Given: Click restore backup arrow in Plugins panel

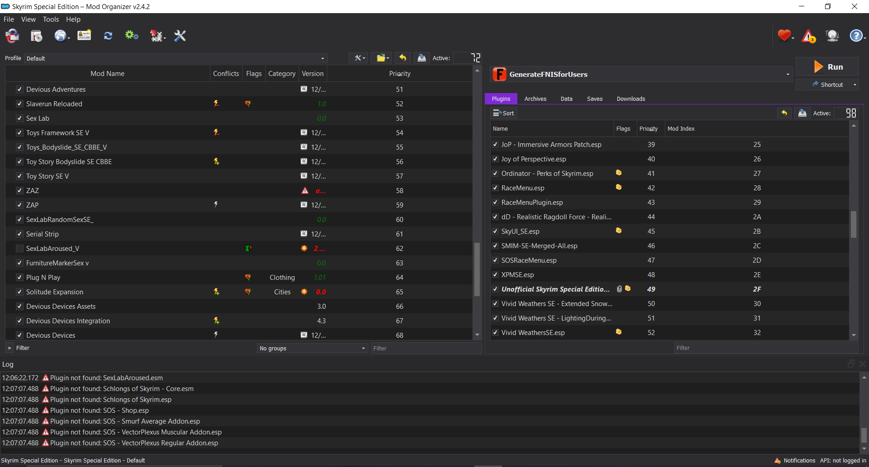Looking at the screenshot, I should [x=784, y=113].
